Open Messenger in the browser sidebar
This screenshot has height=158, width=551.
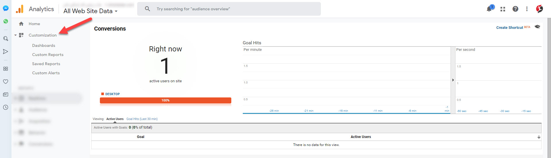tap(5, 8)
